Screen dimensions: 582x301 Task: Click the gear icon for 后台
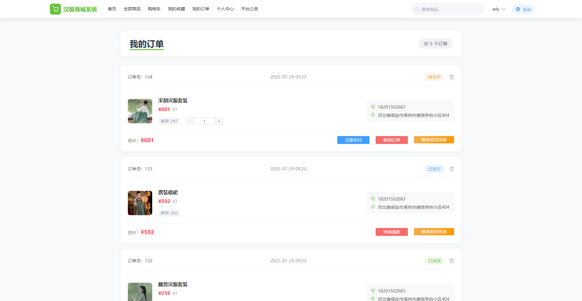coord(518,9)
